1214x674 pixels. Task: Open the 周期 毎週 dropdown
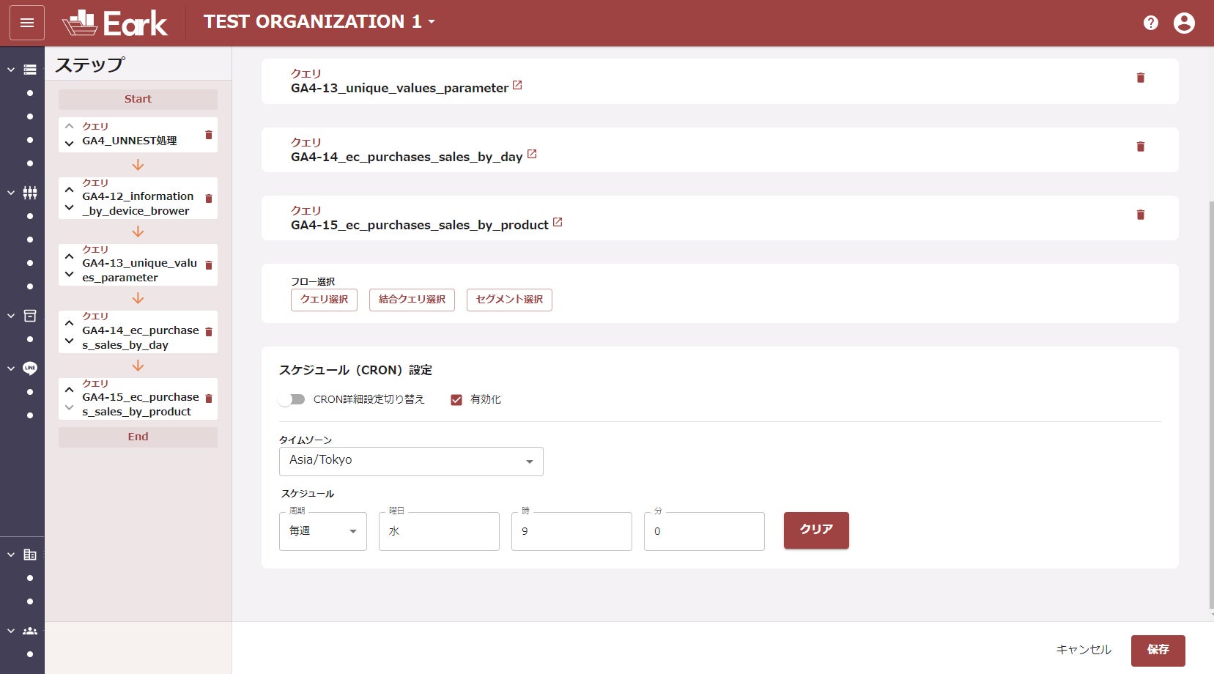pyautogui.click(x=323, y=531)
